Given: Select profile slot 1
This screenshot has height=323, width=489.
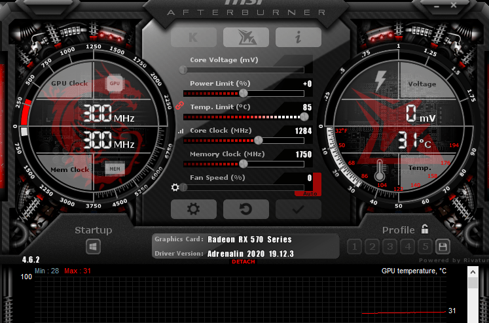Looking at the screenshot, I should tap(354, 247).
